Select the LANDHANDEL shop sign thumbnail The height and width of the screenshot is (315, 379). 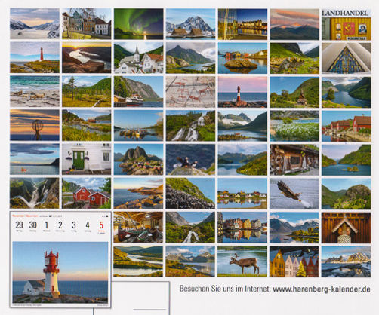[x=347, y=24]
